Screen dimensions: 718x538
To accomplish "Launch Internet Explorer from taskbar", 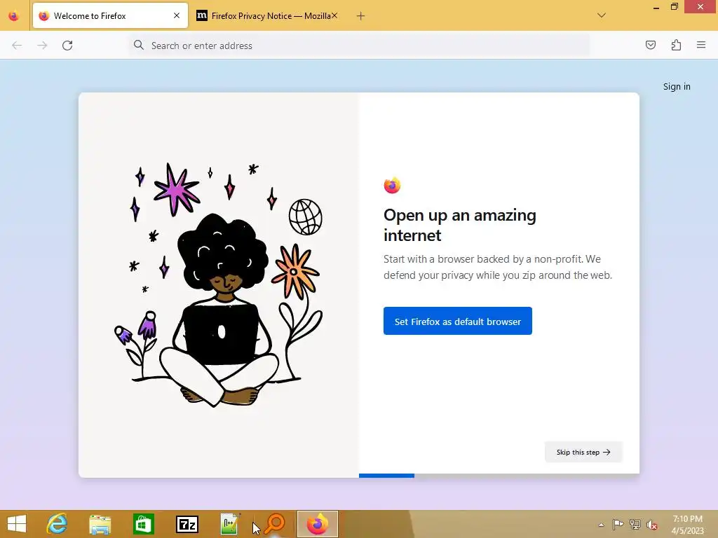I will 57,524.
